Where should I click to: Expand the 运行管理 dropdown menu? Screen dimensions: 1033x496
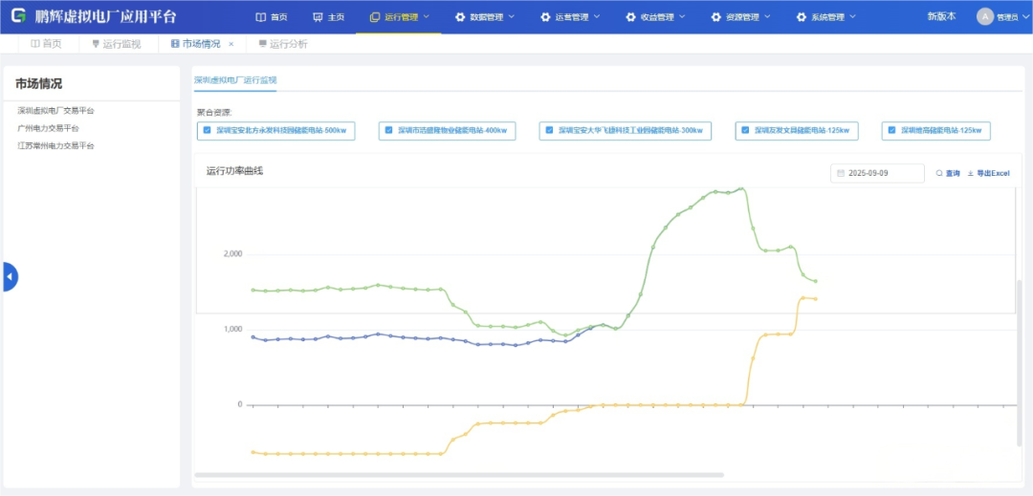[400, 17]
